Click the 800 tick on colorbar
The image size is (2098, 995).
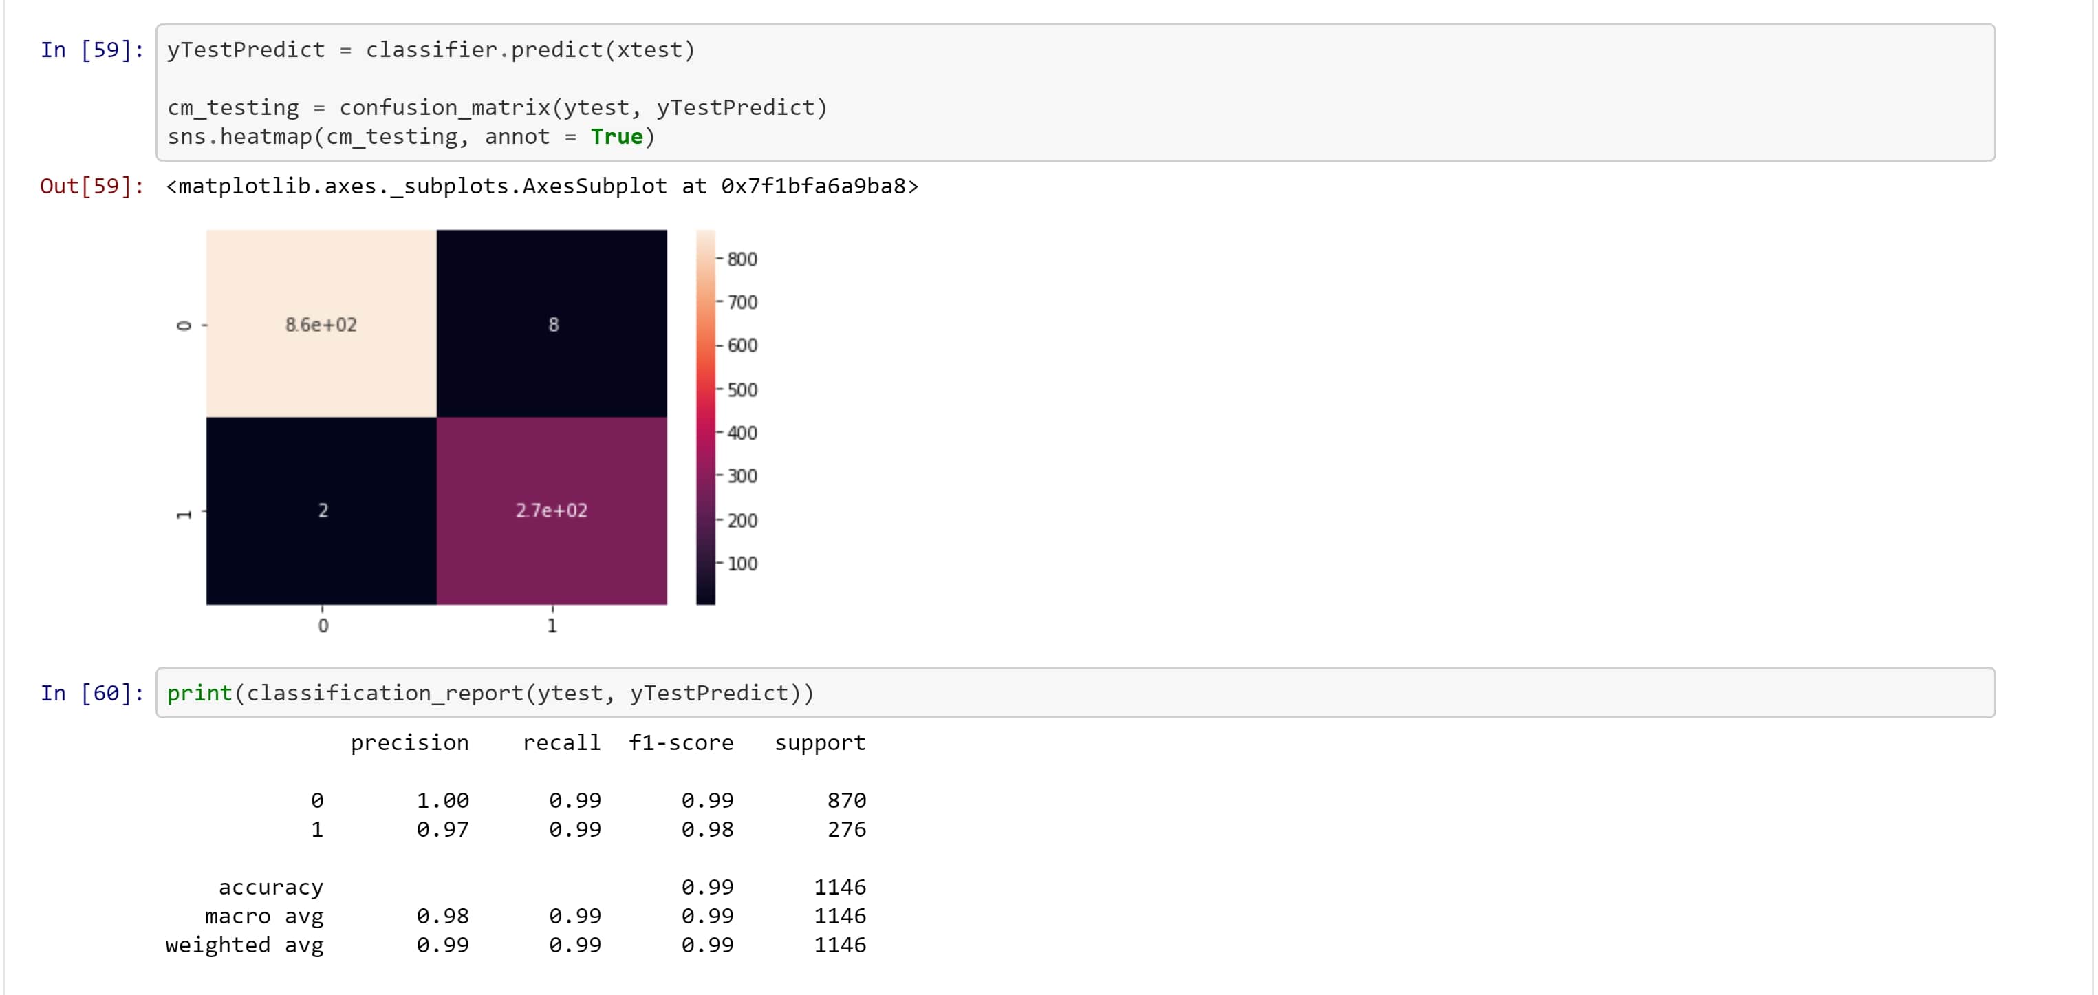point(741,259)
